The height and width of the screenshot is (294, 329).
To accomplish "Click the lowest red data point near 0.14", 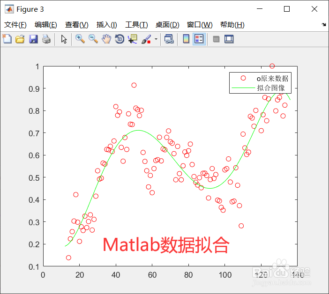I will click(x=68, y=257).
